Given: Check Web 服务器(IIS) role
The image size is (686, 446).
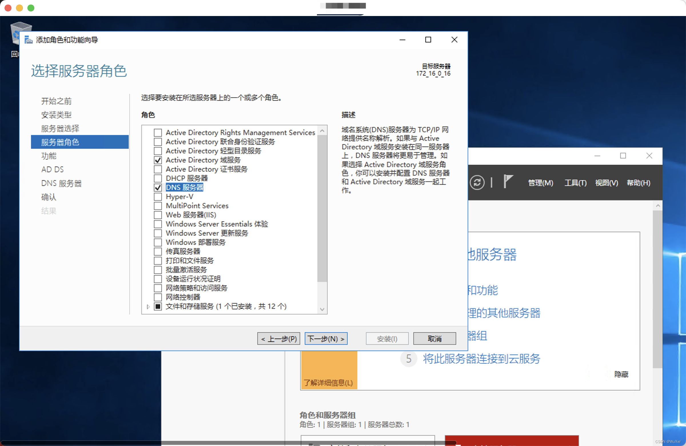Looking at the screenshot, I should pos(158,215).
